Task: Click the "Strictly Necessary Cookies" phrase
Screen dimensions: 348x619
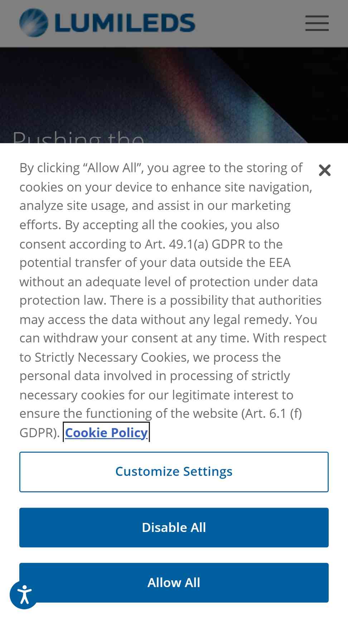Action: coord(112,357)
